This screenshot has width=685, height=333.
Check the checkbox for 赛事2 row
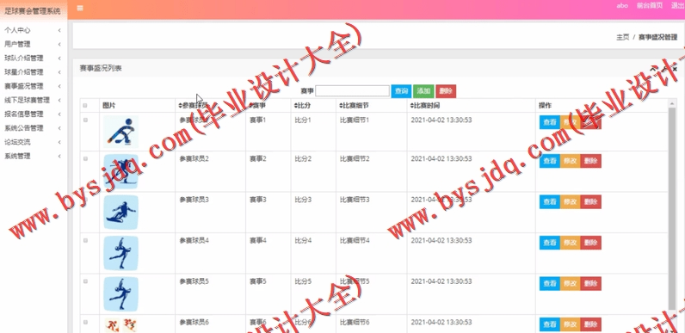(85, 158)
